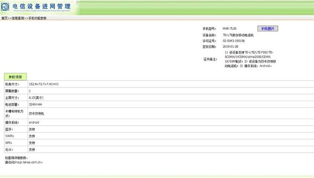The width and height of the screenshot is (314, 178).
Task: Click 手机功能参数 breadcrumb item
Action: pyautogui.click(x=37, y=18)
